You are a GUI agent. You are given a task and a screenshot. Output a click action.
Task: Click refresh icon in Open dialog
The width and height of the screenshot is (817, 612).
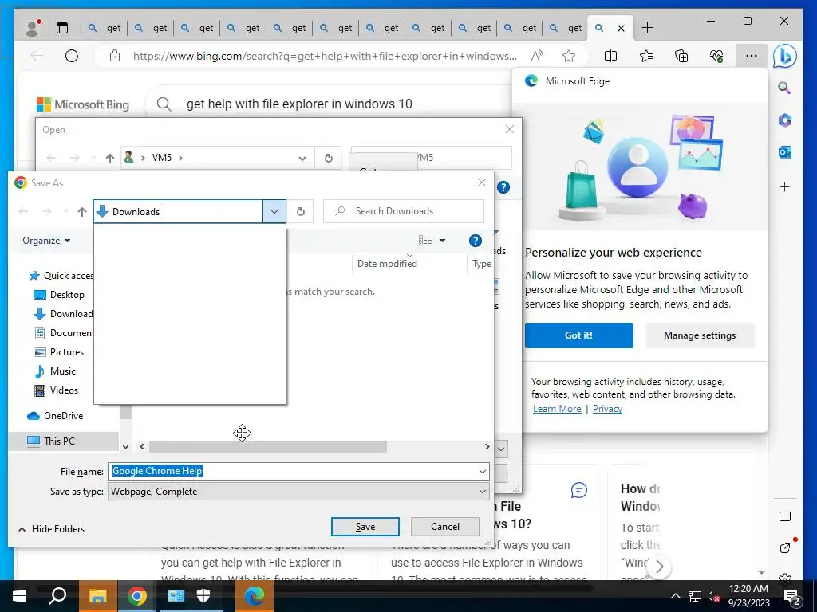tap(328, 158)
